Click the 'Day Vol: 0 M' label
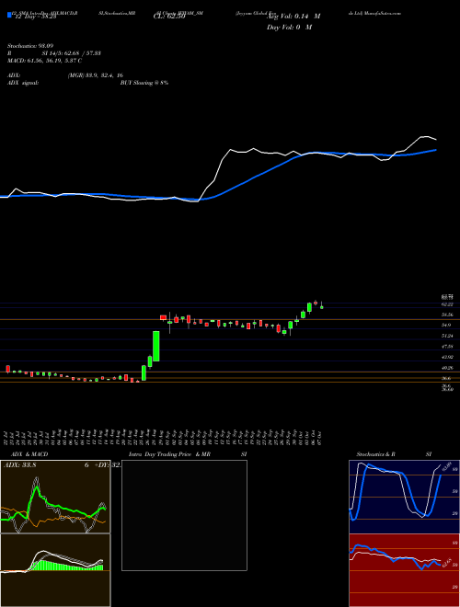Viewport: 460px width, 607px height. [289, 28]
